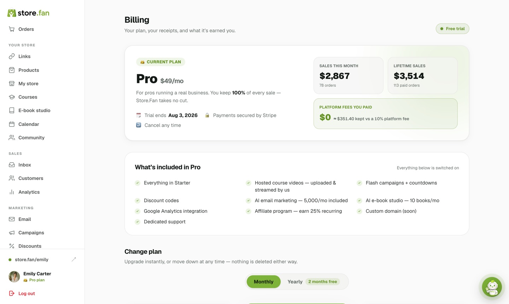Click the store.fan logo icon
The image size is (509, 304).
[x=12, y=13]
